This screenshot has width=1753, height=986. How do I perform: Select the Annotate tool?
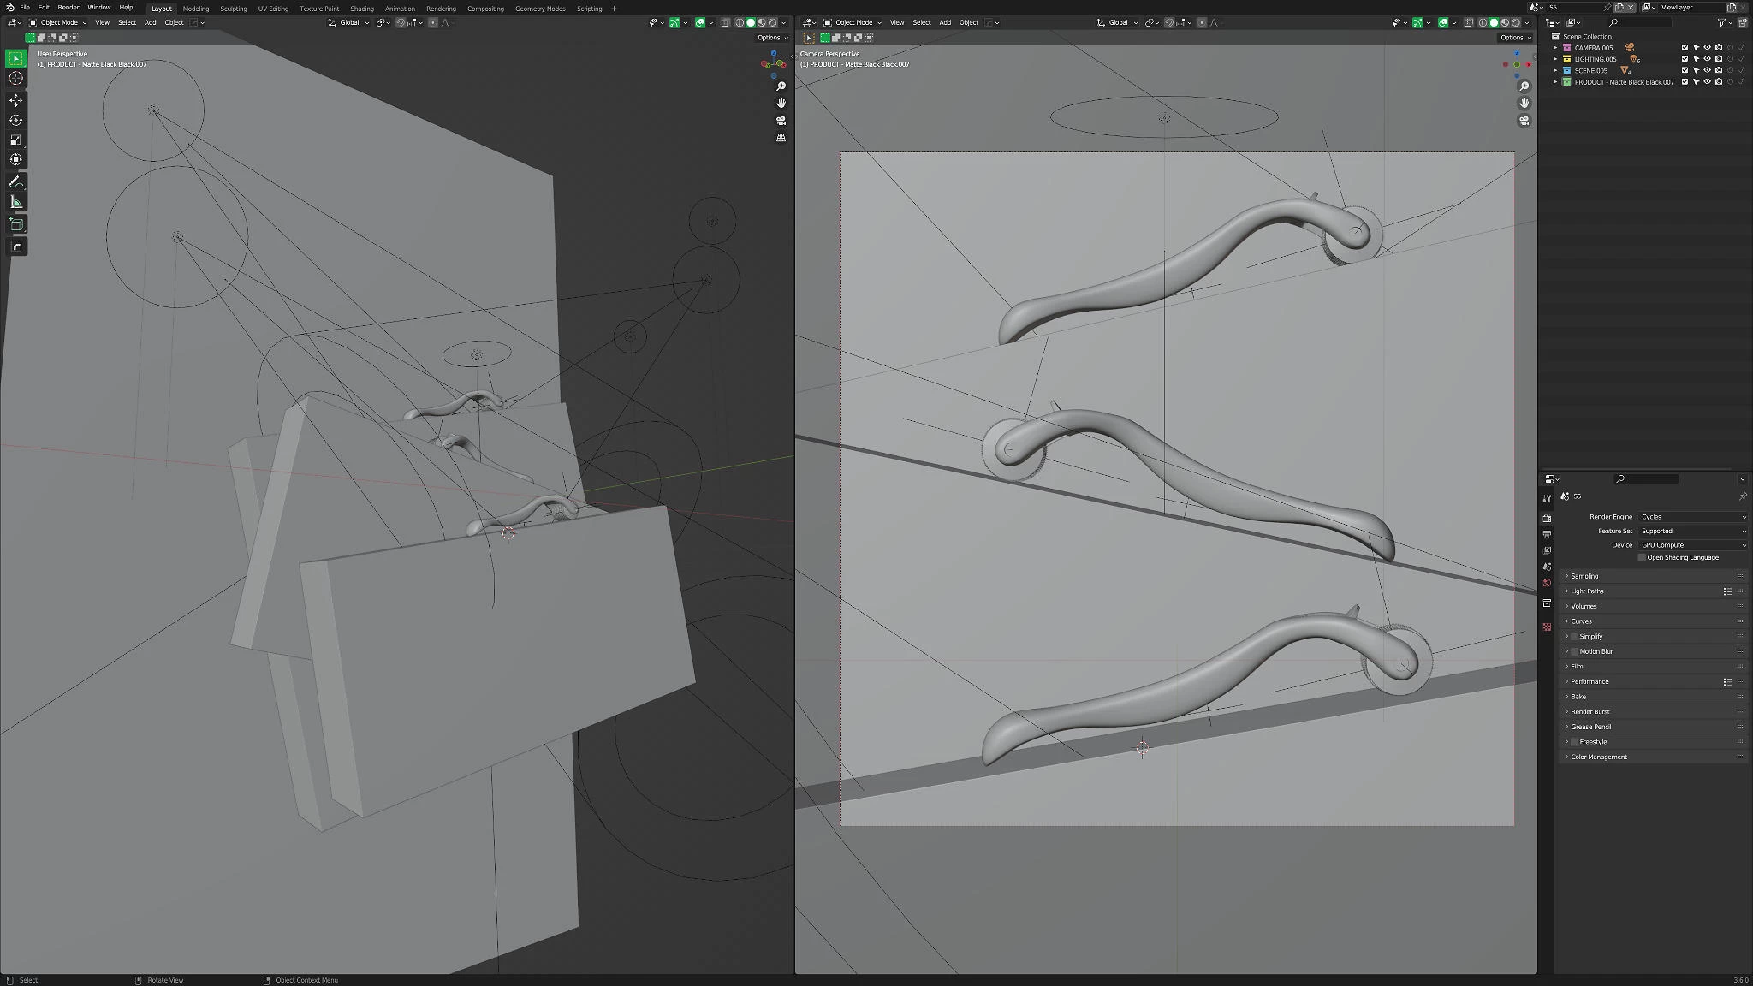[15, 182]
